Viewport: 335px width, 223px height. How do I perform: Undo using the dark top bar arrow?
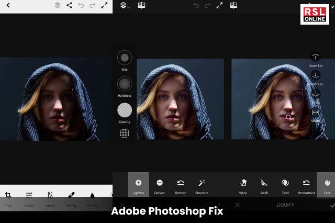[196, 5]
